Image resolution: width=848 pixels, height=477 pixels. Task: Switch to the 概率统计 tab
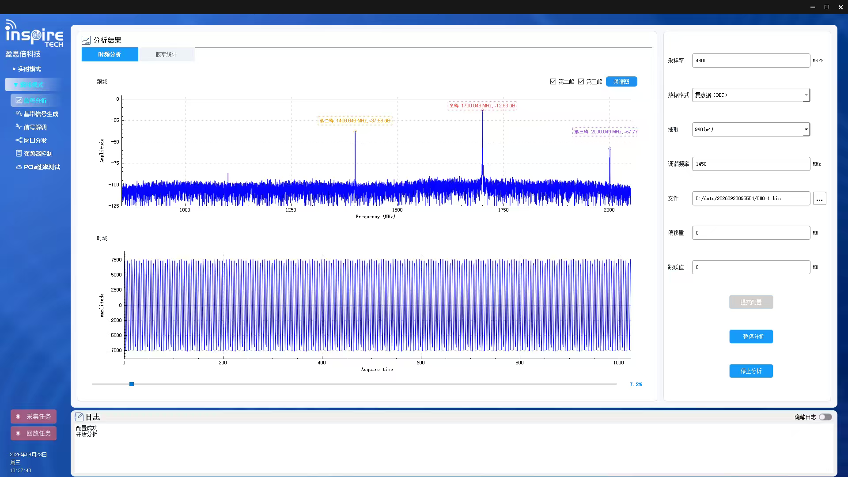(166, 54)
